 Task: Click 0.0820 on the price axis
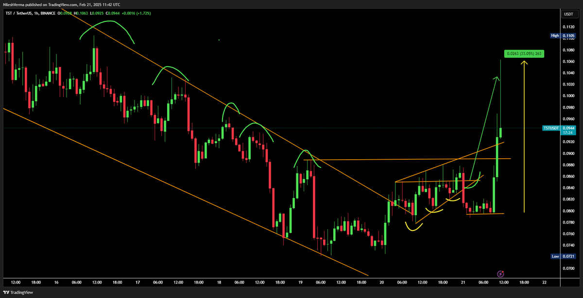tap(568, 199)
